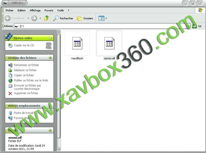The width and height of the screenshot is (206, 153).
Task: Click the Favoris réseau network icon
Action: (x=10, y=118)
